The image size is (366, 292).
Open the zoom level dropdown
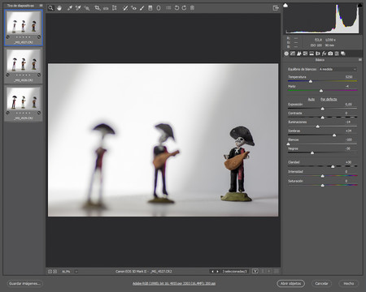pos(76,271)
